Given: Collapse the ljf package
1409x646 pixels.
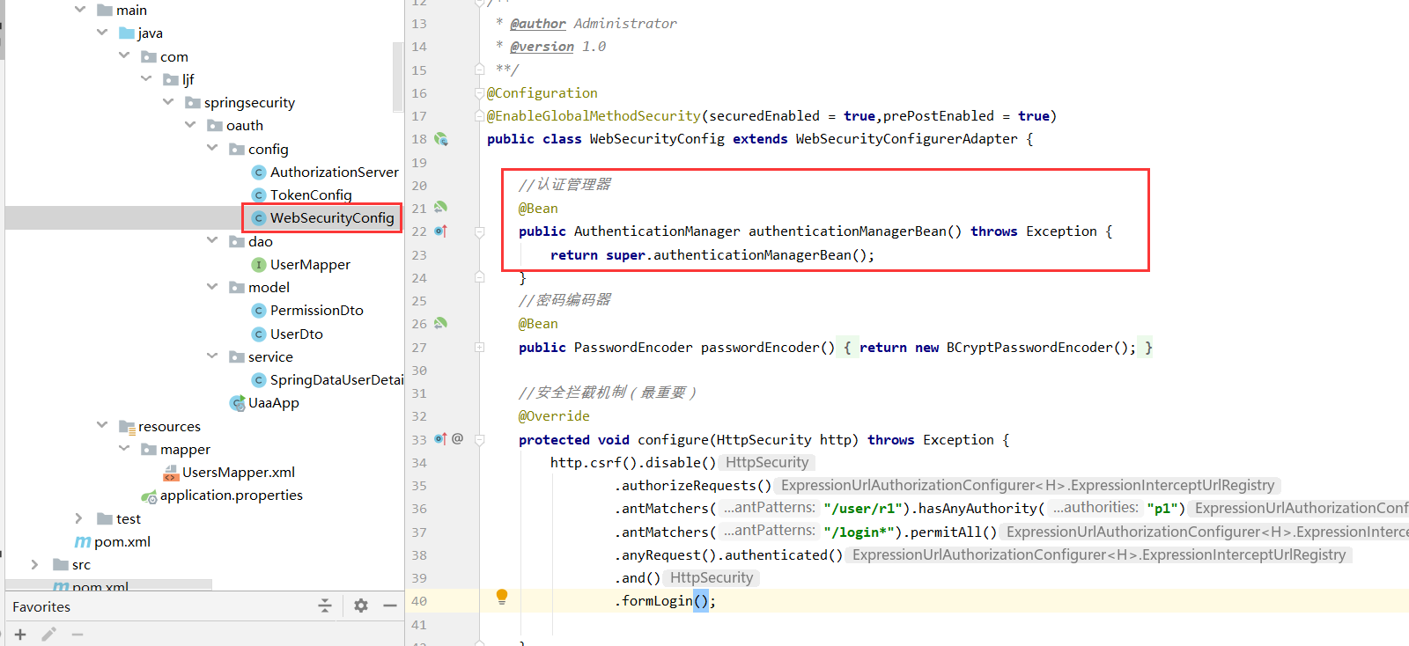Looking at the screenshot, I should click(146, 78).
